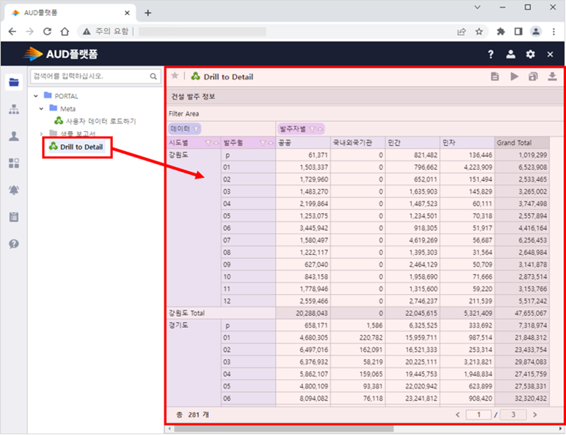Click the cell with value 4,223,909
Screen dimensions: 566x435
coord(468,168)
